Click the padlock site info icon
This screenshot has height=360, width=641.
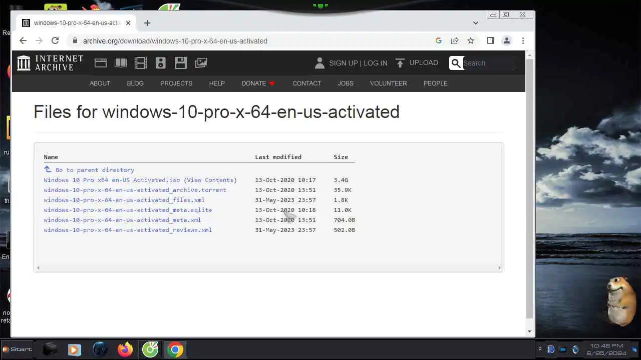click(x=75, y=41)
